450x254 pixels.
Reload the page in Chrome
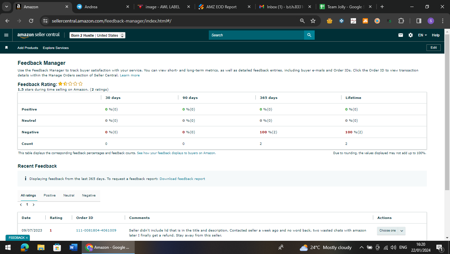click(31, 21)
